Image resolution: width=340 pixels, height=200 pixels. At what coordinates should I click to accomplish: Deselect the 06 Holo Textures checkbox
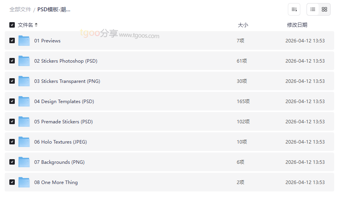12,142
